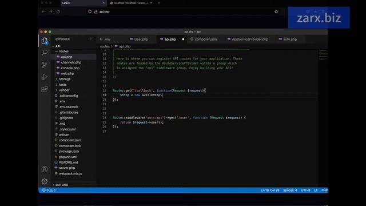Click the padlock icon beside api.test

[96, 11]
